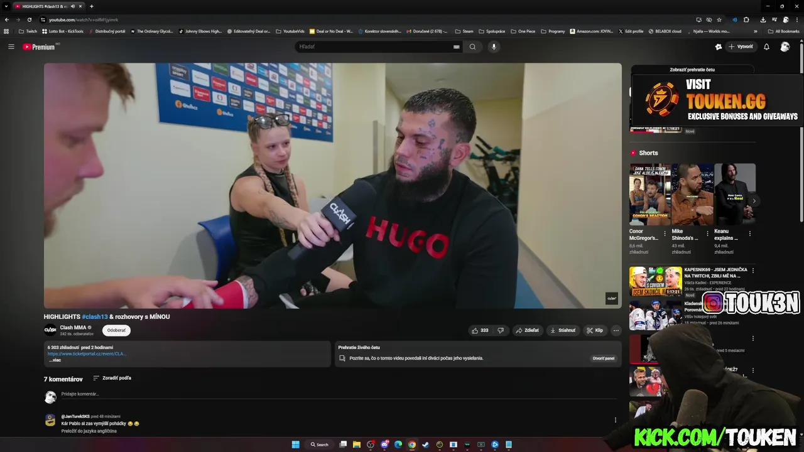Download video with 'Stiahnuť' button
The image size is (804, 452).
click(x=562, y=330)
